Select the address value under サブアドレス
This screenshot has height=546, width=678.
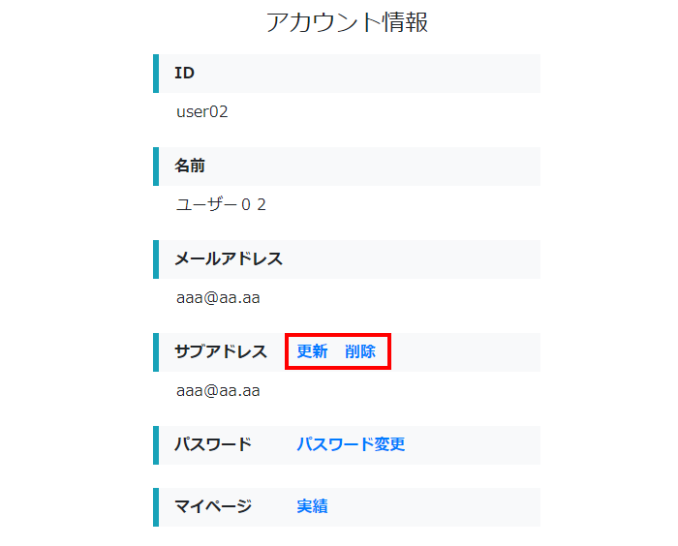[218, 390]
